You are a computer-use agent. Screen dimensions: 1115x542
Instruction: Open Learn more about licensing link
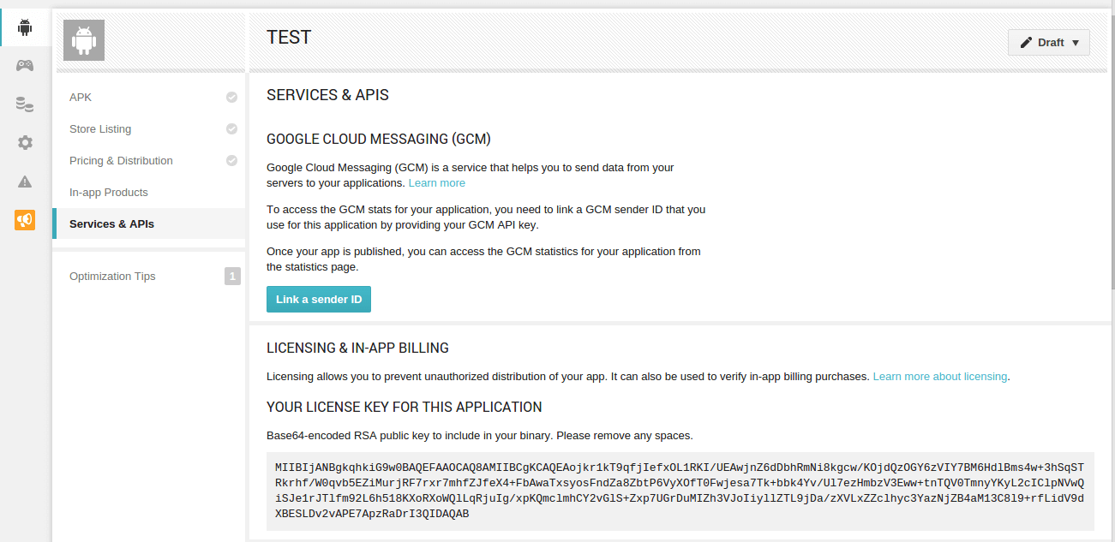click(940, 377)
